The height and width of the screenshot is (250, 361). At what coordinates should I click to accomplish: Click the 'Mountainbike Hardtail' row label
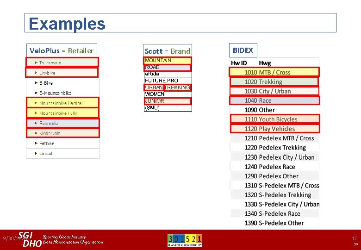click(x=61, y=103)
